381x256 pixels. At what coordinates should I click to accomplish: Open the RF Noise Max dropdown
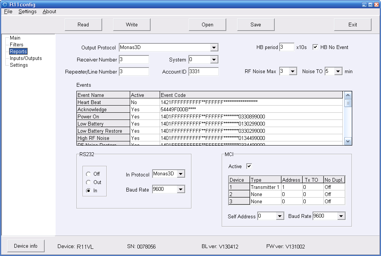click(x=293, y=71)
